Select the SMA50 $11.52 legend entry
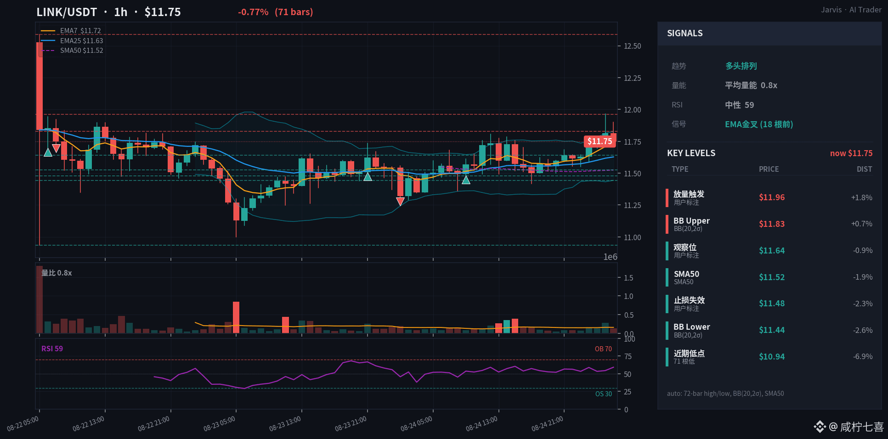Screen dimensions: 888x439 (72, 51)
